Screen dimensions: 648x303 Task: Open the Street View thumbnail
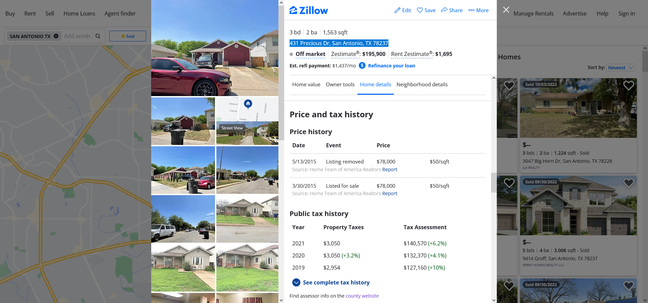(247, 133)
